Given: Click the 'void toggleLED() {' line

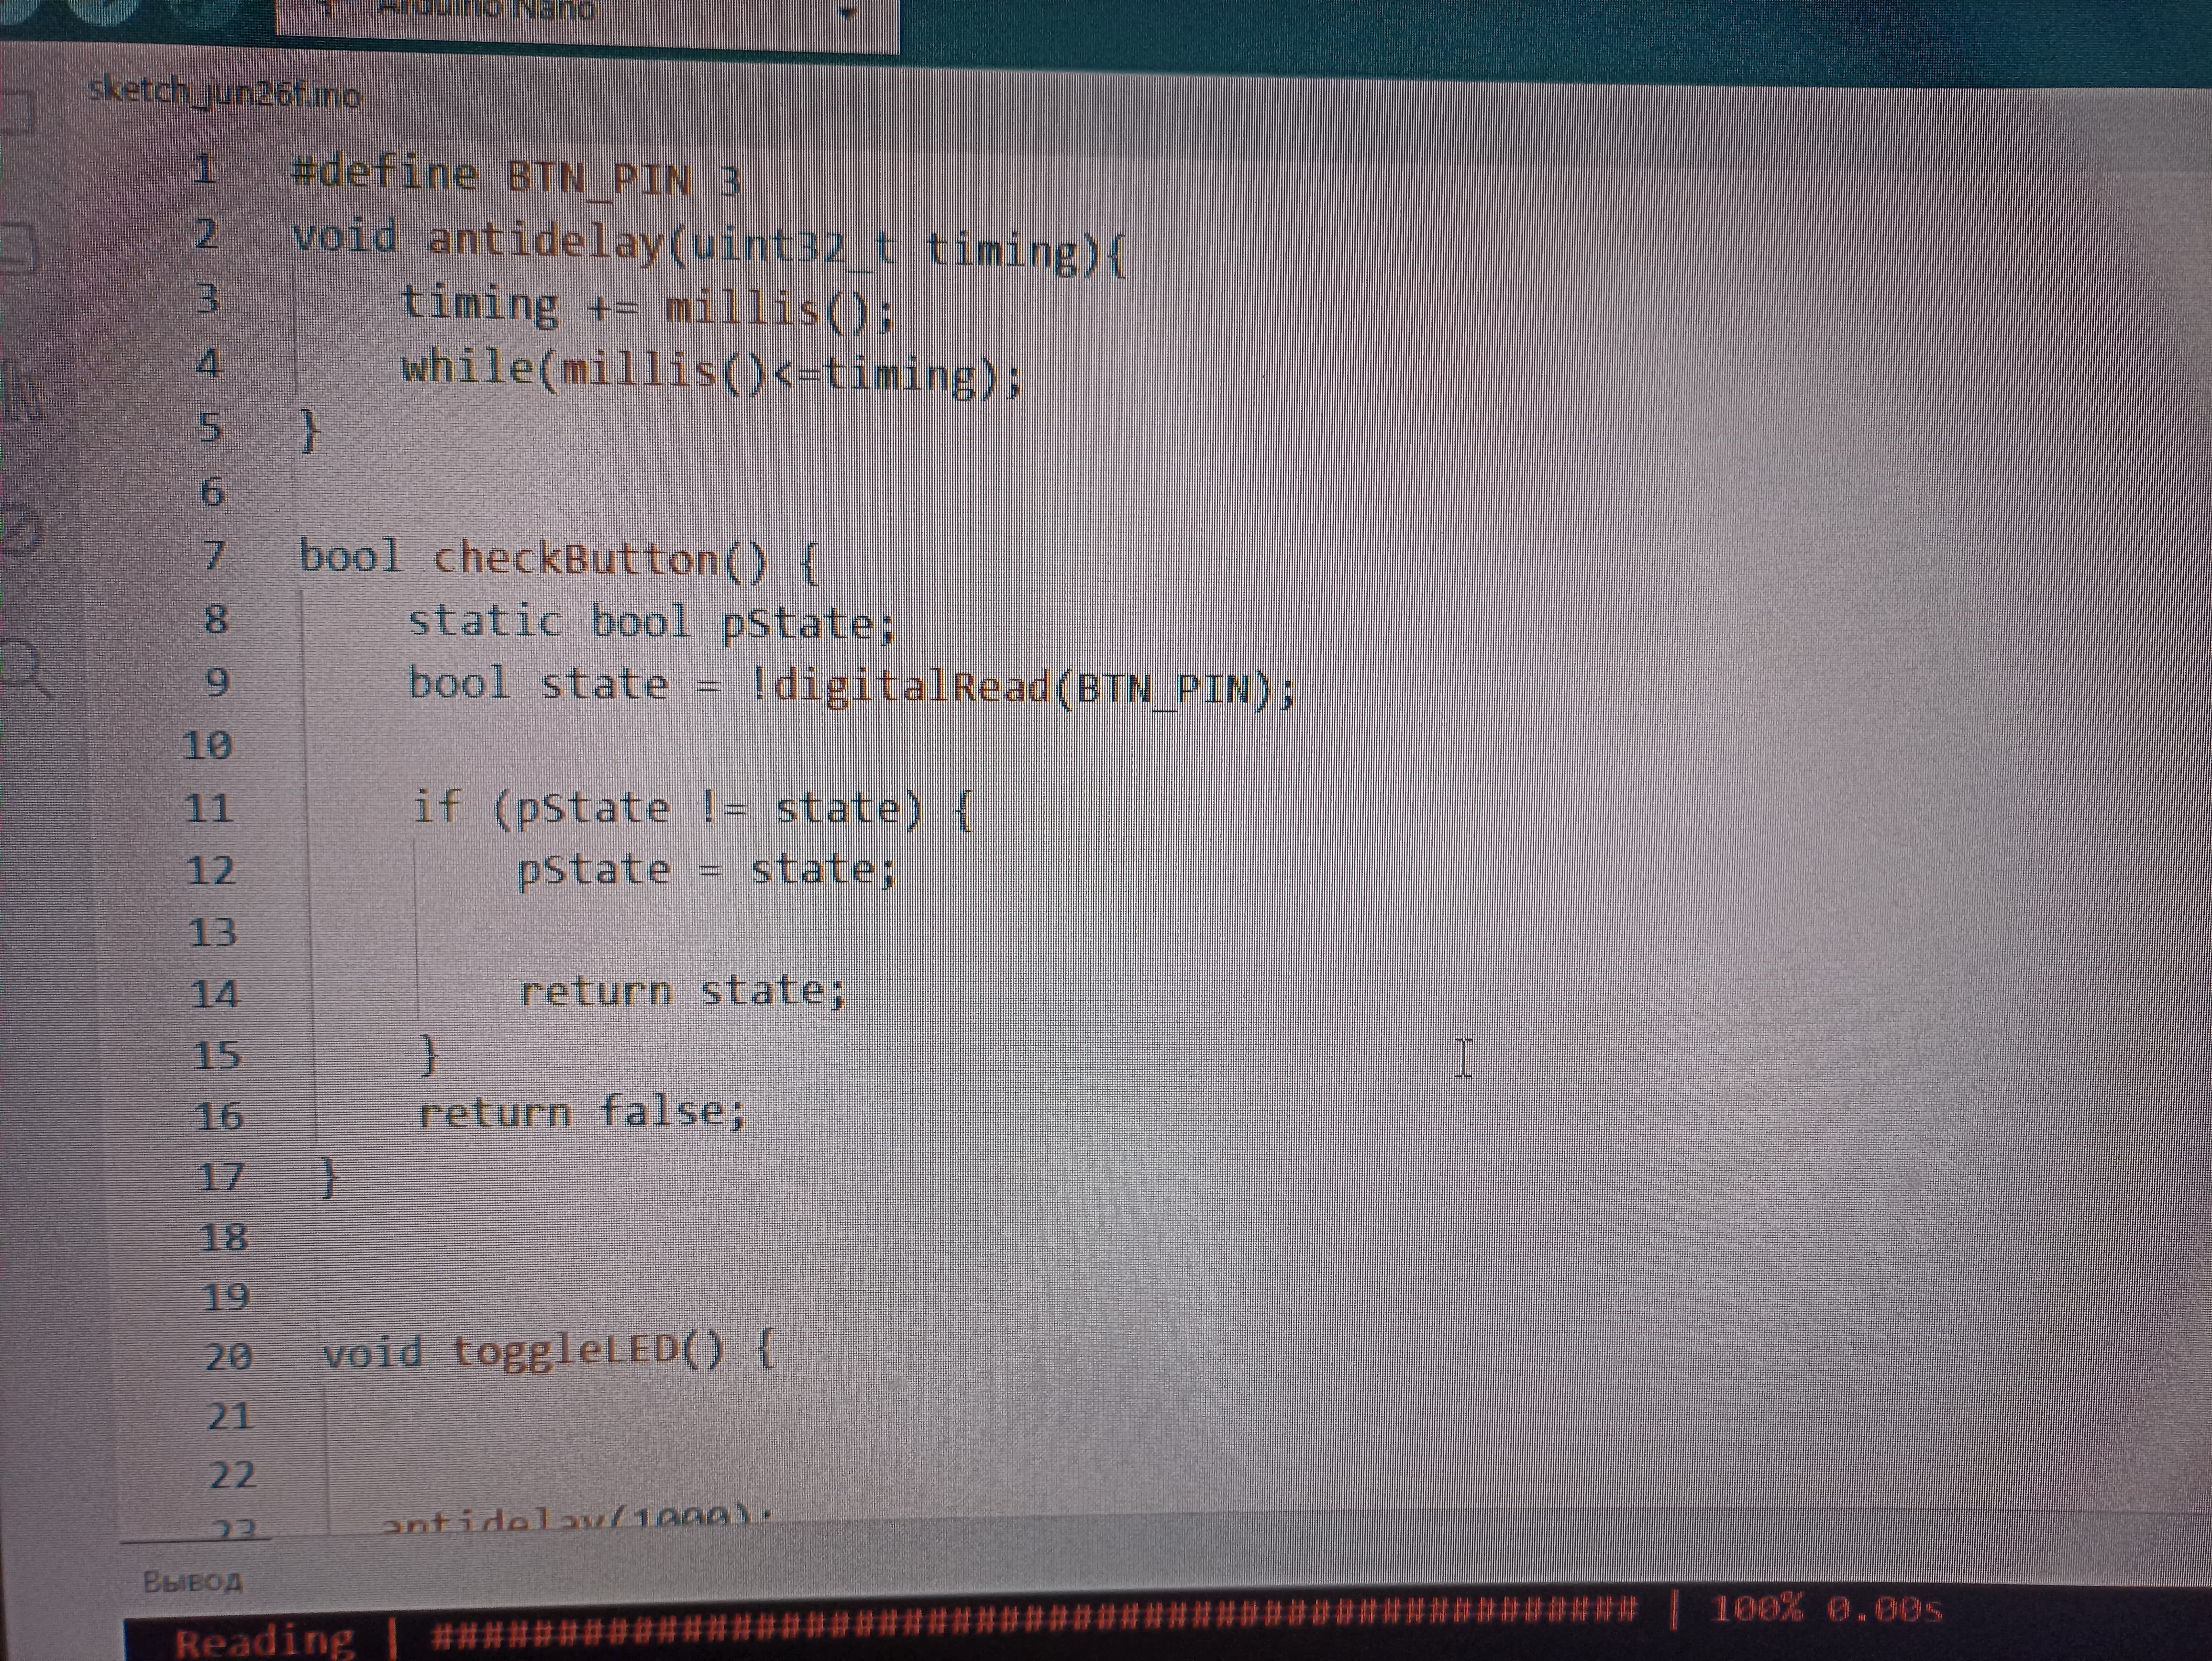Looking at the screenshot, I should point(548,1352).
